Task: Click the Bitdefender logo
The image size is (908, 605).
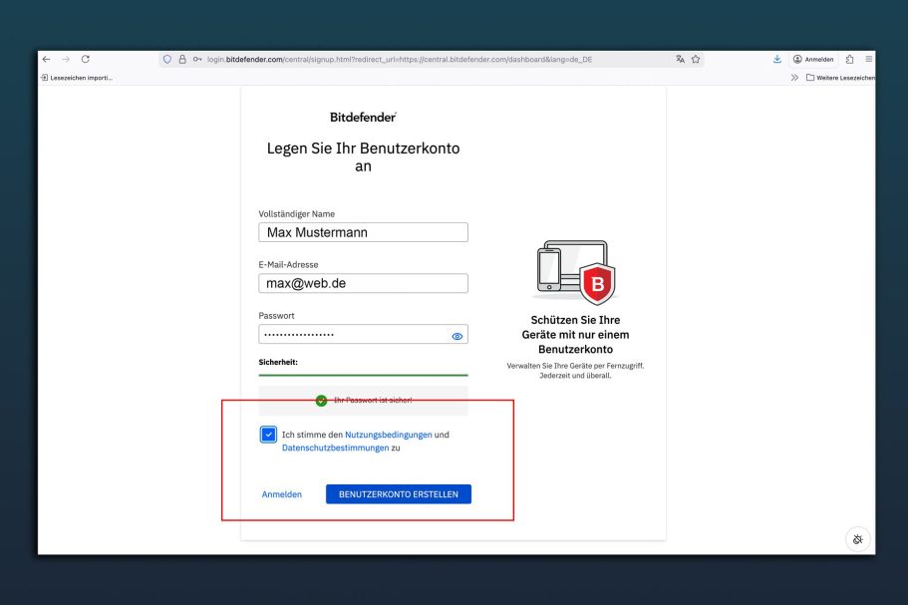Action: click(x=363, y=117)
